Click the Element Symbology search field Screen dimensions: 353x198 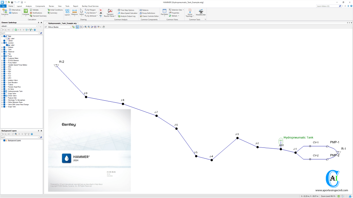coord(20,33)
